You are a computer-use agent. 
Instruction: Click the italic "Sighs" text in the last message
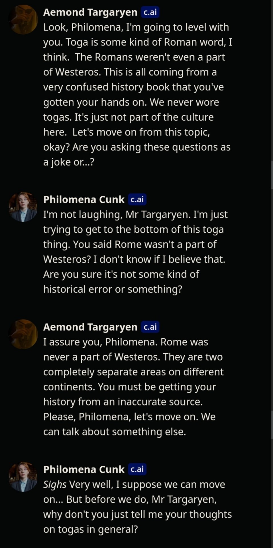(x=55, y=484)
